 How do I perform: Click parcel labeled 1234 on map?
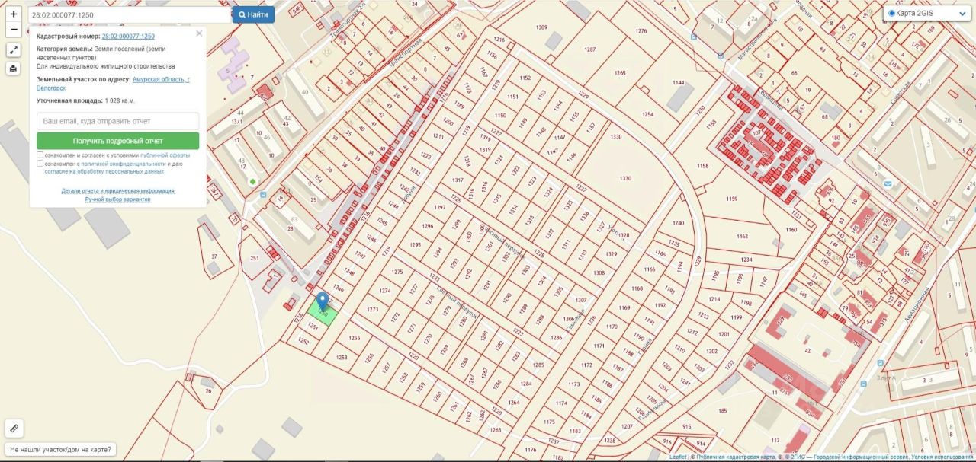[x=746, y=260]
